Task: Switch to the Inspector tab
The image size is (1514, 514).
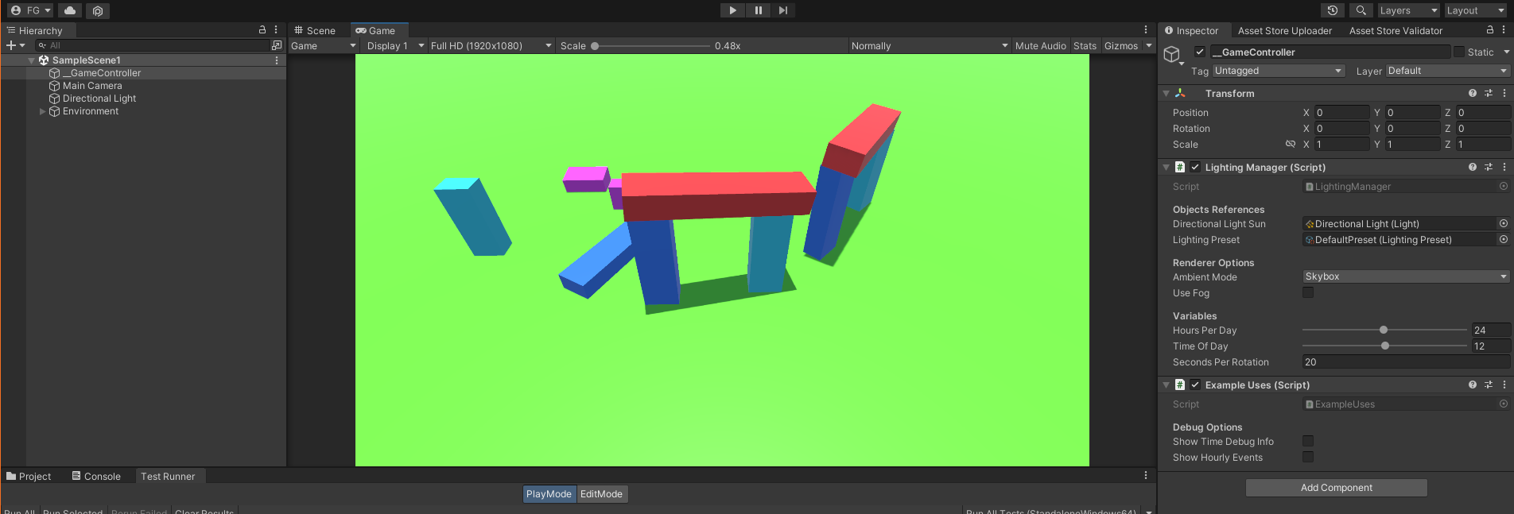Action: (1191, 30)
